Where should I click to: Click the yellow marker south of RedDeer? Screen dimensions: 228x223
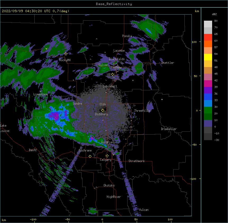(x=113, y=74)
